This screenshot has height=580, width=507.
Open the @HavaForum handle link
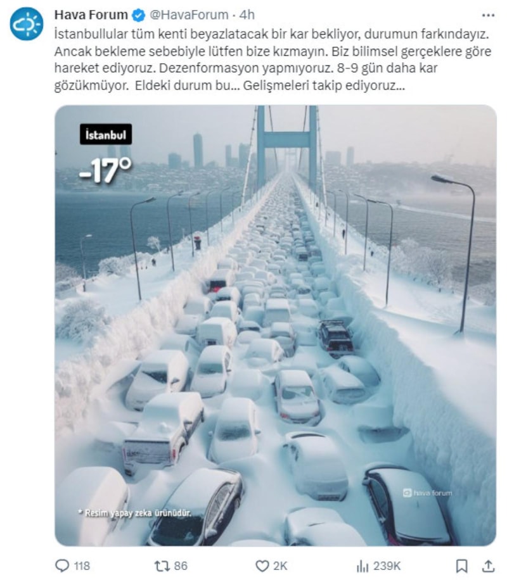tap(189, 15)
